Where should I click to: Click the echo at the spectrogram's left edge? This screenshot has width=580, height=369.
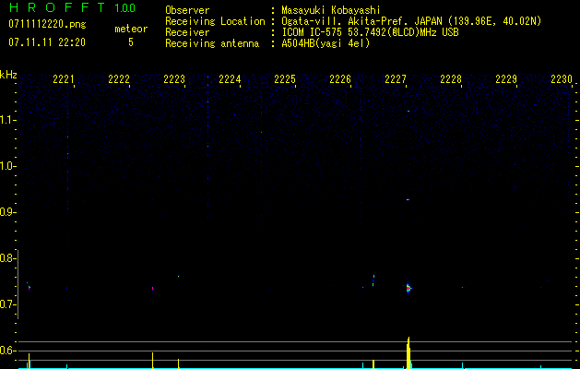click(28, 286)
